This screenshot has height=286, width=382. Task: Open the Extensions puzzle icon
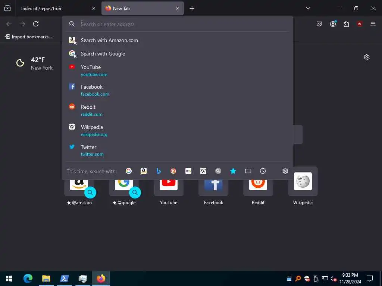click(x=346, y=24)
